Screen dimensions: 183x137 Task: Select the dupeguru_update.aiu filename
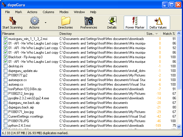coord(23,71)
